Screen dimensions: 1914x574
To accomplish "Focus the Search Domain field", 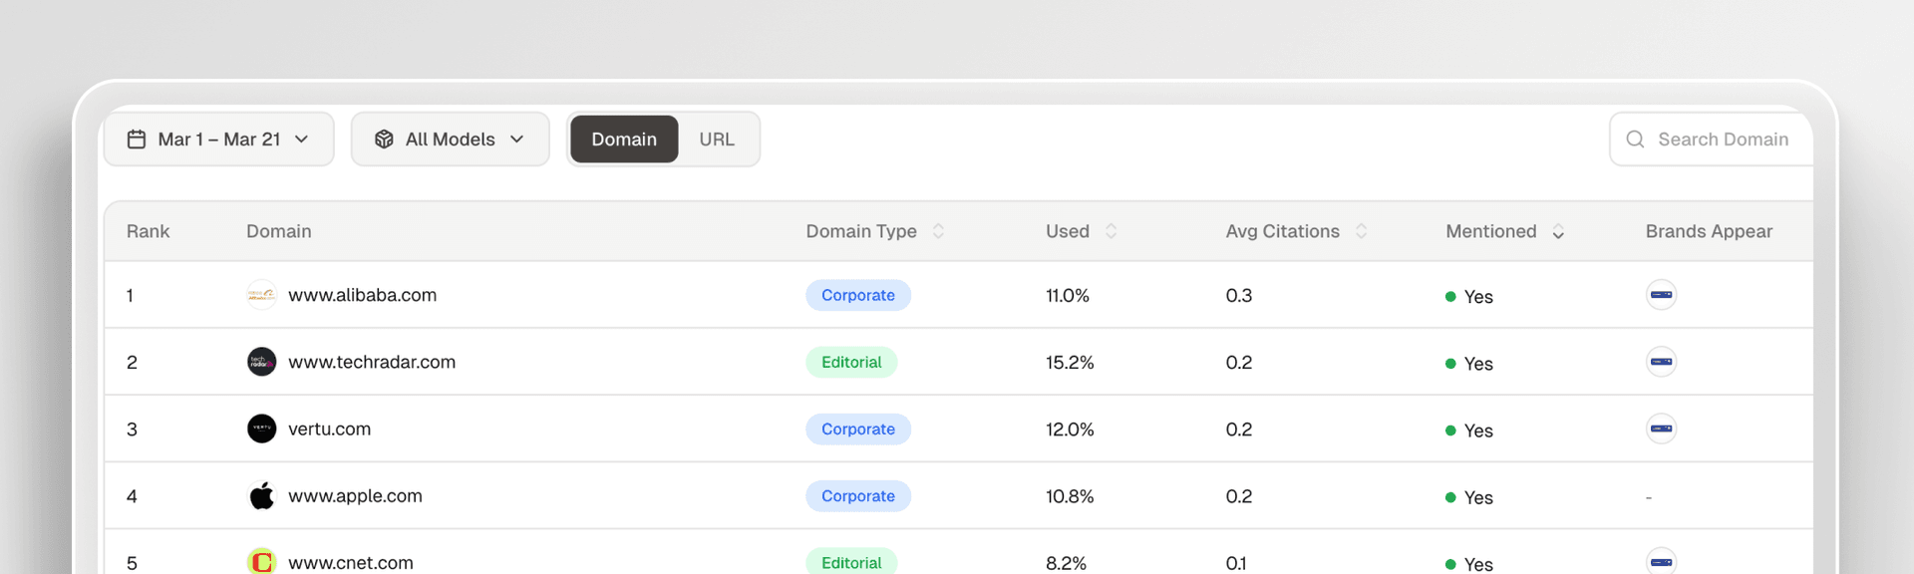I will (1722, 140).
